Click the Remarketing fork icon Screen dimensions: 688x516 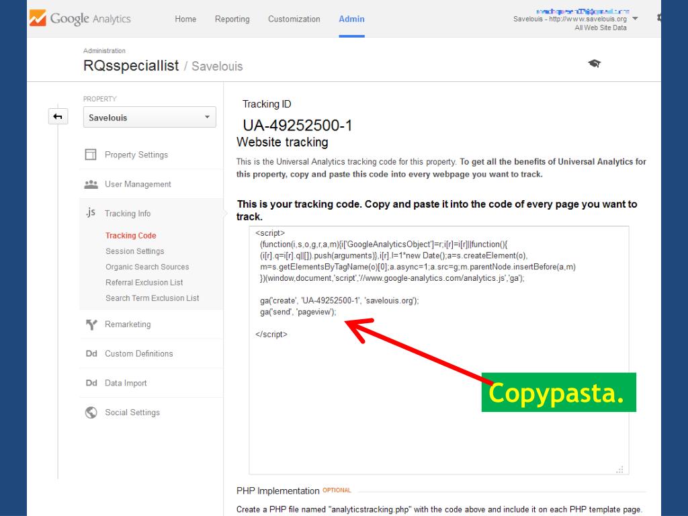91,325
